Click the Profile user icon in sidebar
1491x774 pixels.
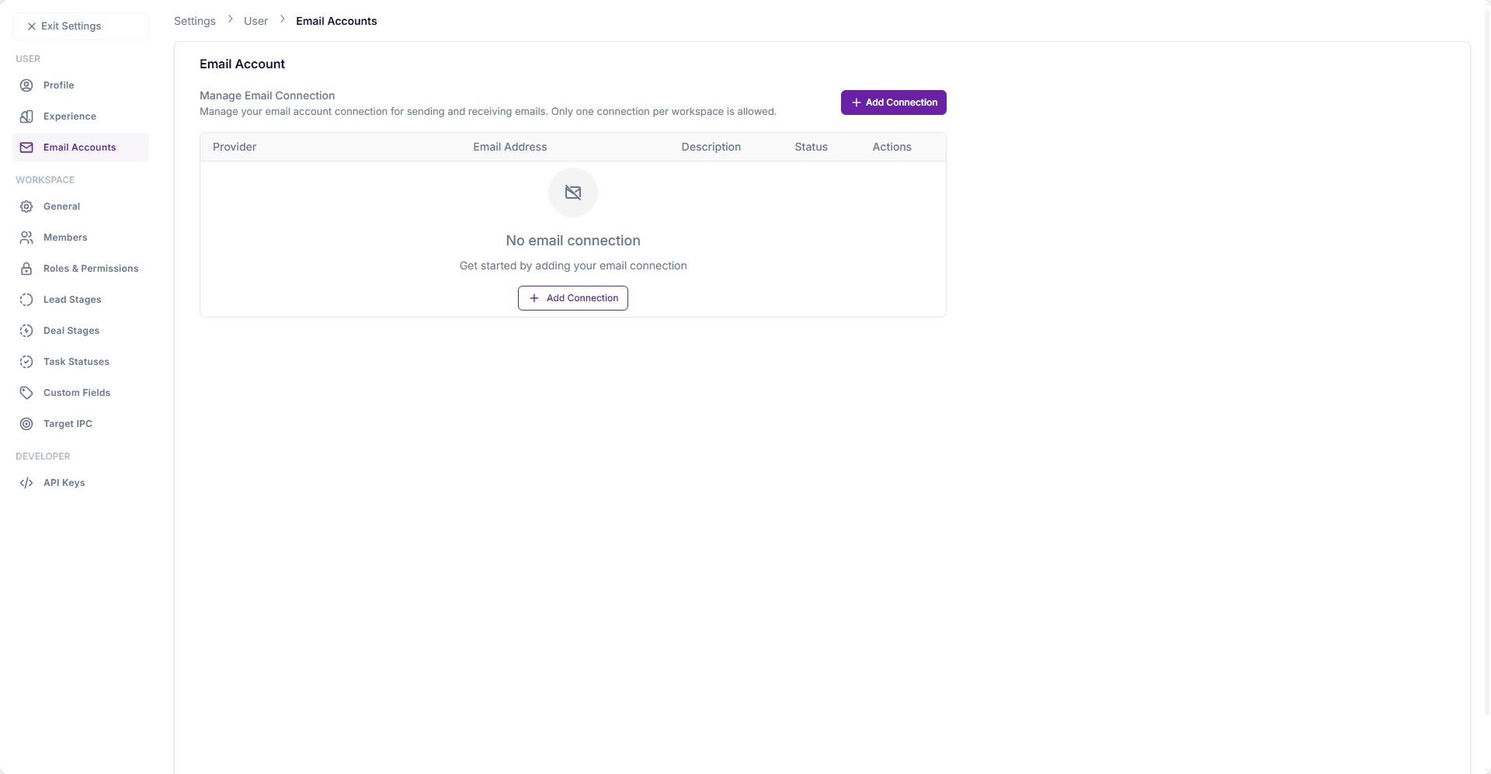[26, 85]
